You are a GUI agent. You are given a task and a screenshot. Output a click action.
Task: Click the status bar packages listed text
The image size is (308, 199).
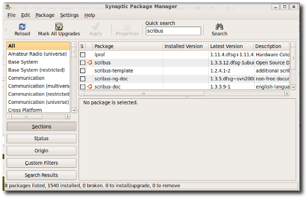tap(92, 186)
